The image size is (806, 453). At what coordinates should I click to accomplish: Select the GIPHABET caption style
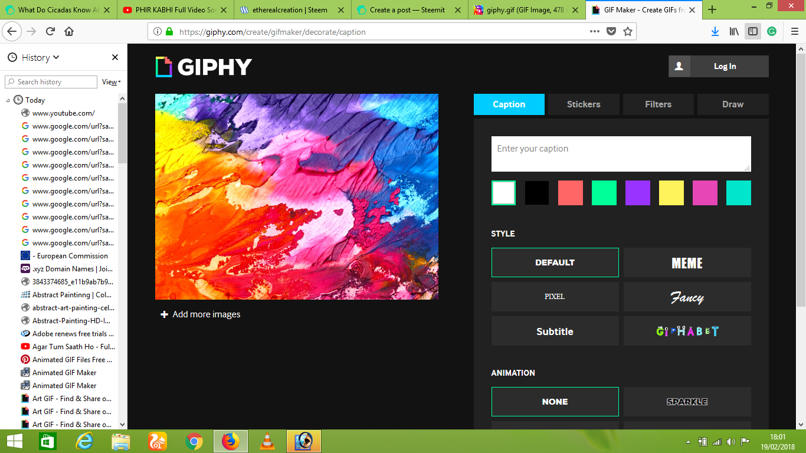coord(687,331)
